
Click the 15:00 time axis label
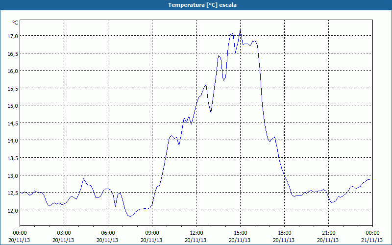click(240, 233)
